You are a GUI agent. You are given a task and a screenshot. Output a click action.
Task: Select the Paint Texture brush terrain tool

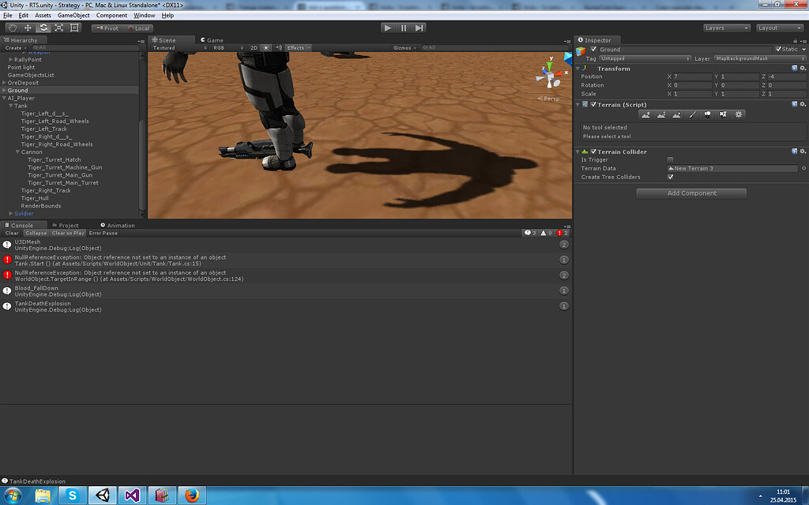pyautogui.click(x=694, y=114)
